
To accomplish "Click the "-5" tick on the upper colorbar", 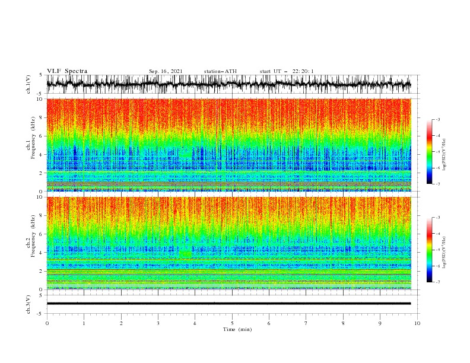I will click(438, 152).
